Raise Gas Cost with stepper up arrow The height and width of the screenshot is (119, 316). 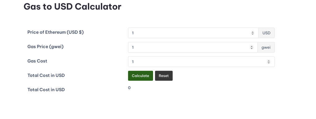coord(269,61)
